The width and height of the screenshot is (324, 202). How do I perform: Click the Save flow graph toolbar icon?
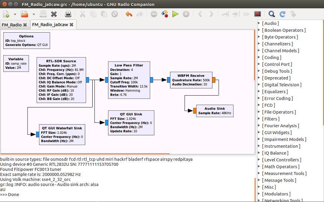coord(43,14)
